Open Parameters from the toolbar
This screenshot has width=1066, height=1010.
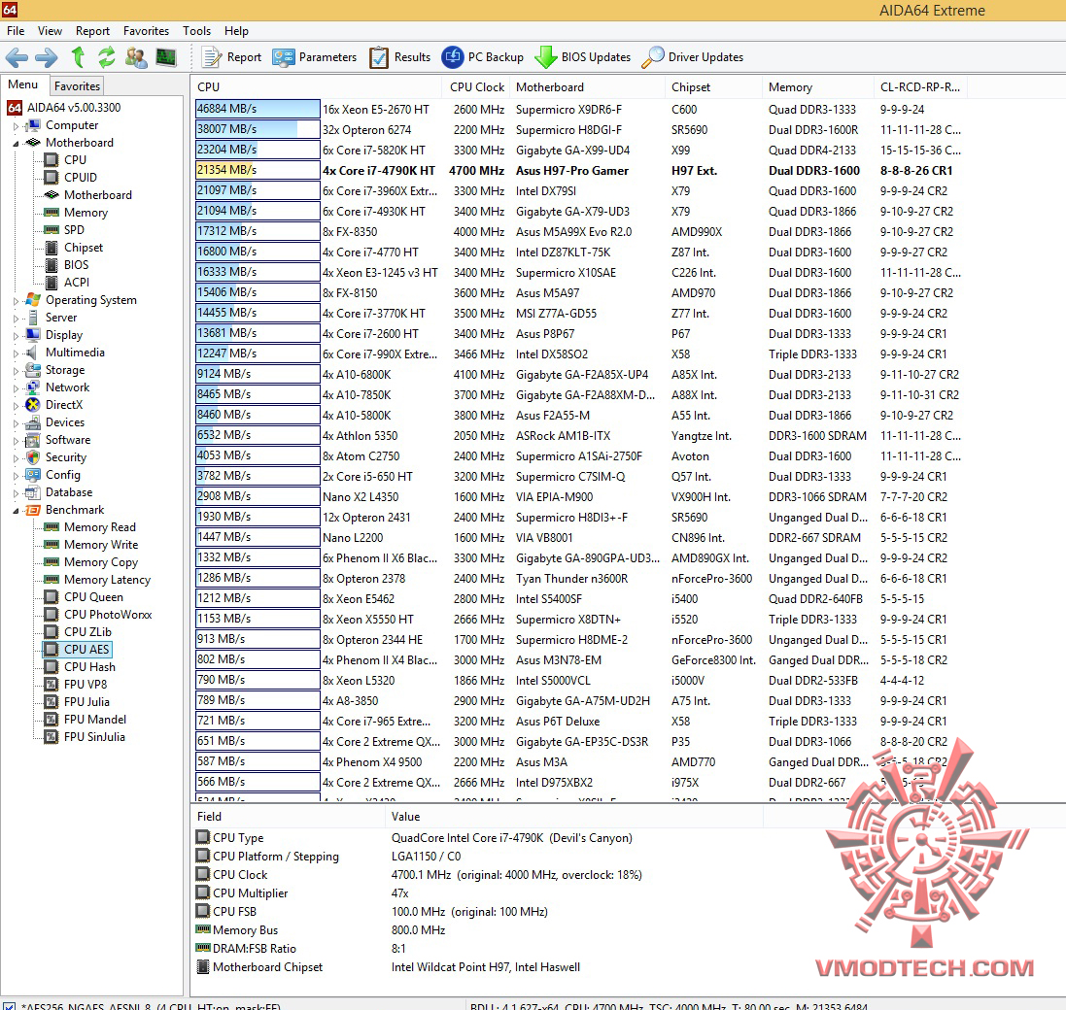tap(314, 57)
